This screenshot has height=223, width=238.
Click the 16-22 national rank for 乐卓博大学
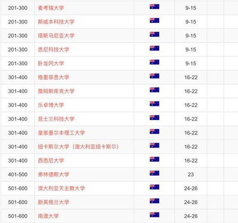point(191,105)
